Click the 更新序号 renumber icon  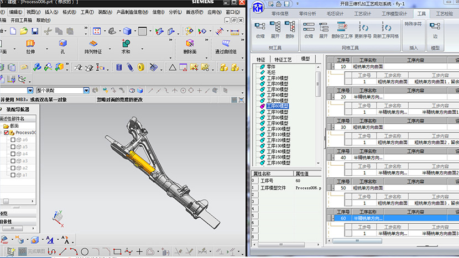[x=363, y=27]
